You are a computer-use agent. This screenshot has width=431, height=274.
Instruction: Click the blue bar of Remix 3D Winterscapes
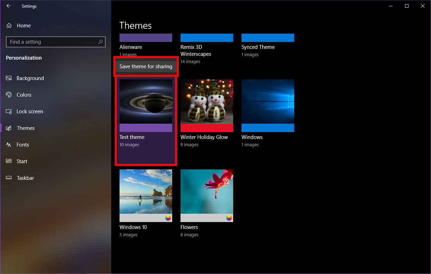pos(207,38)
